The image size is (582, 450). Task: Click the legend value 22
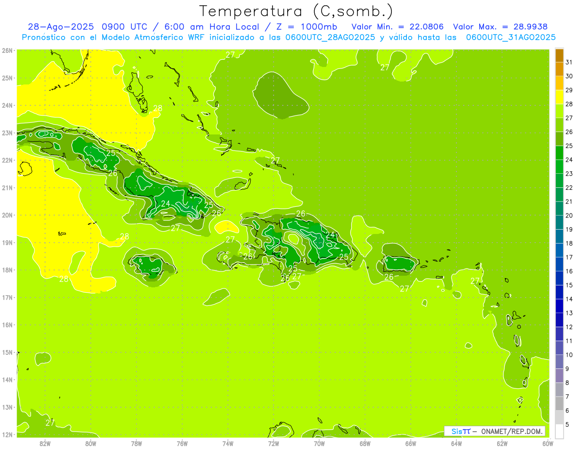click(569, 187)
